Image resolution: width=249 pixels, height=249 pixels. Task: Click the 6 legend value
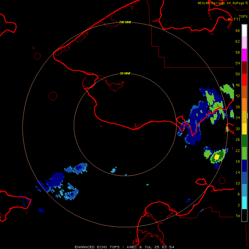point(239,194)
